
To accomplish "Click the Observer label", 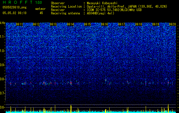I will [58, 3].
